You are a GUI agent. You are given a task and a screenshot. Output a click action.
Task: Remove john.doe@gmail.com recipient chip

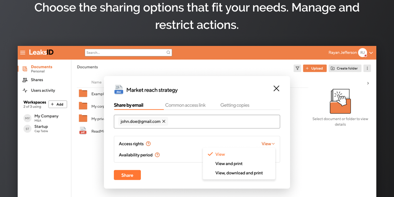point(164,122)
